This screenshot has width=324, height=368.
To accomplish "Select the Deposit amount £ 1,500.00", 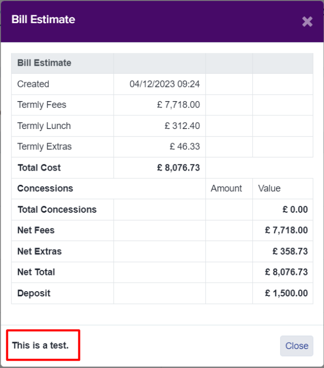I will click(286, 293).
